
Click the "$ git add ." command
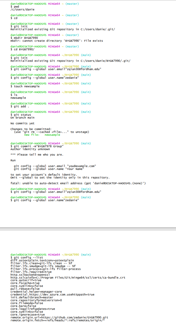point(20,106)
